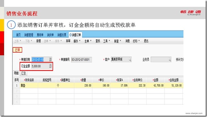
Task: Click the 存货名称 column header
Action: pos(29,80)
